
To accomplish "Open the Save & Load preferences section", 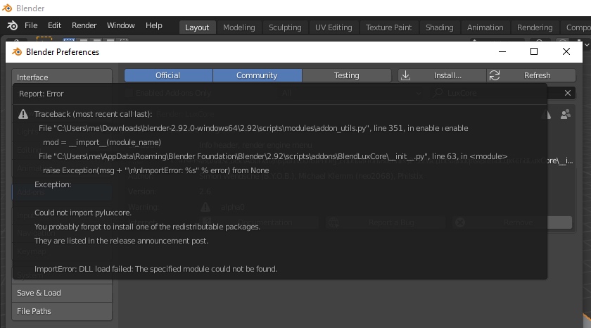I will 62,293.
